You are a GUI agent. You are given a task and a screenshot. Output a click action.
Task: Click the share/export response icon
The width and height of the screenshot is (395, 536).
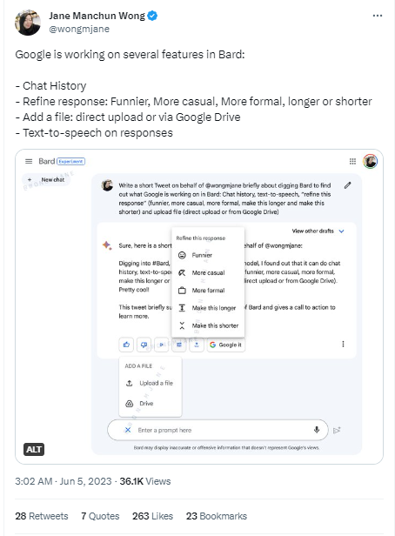[x=197, y=345]
